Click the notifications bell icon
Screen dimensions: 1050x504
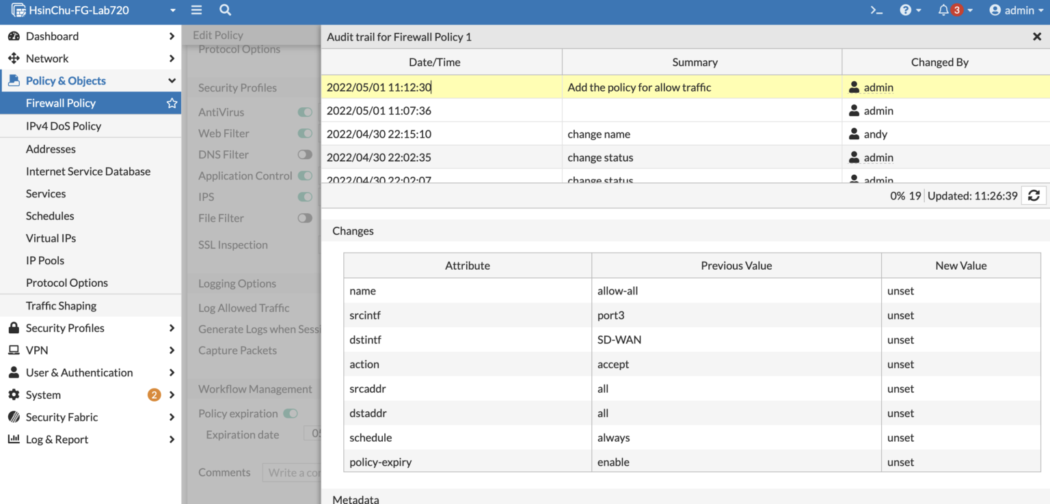[943, 10]
